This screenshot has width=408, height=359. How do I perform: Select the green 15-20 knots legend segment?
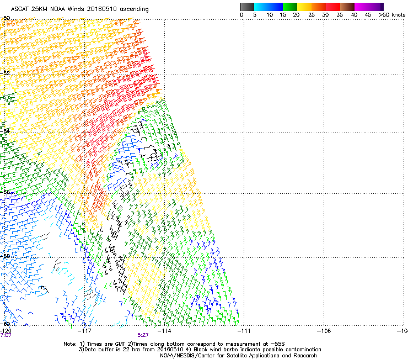pos(290,7)
